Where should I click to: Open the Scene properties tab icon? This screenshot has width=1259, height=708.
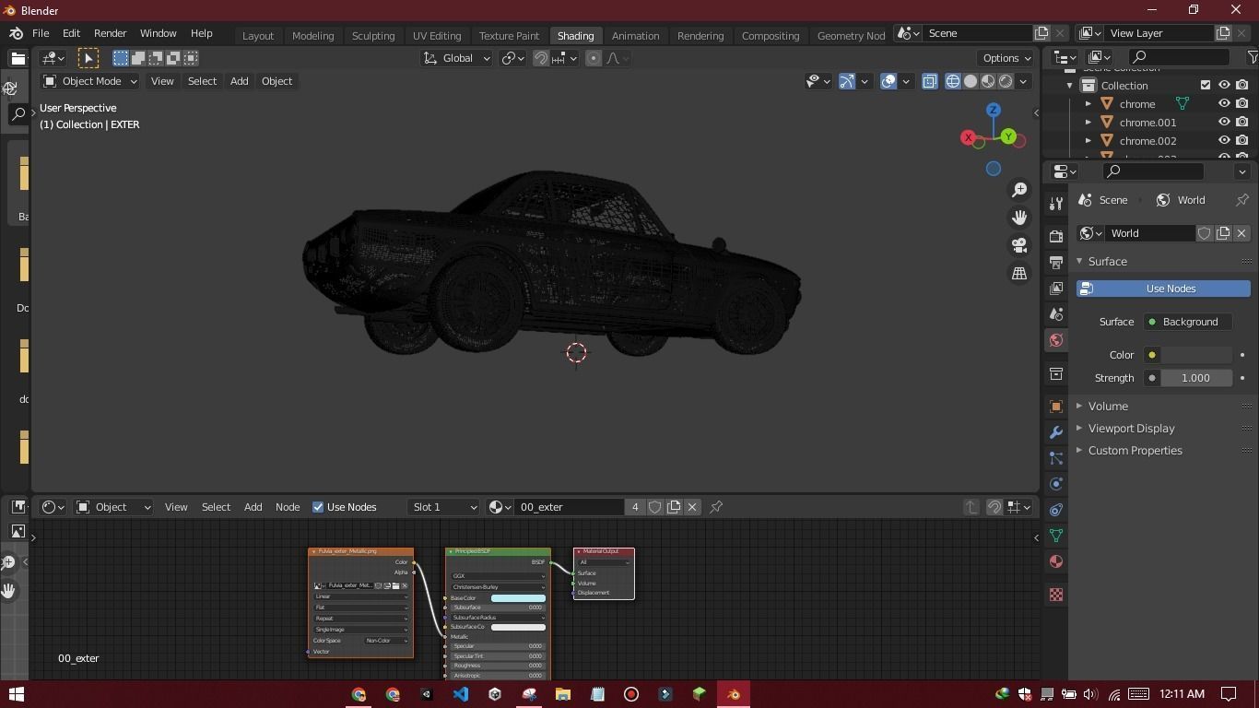pyautogui.click(x=1056, y=314)
